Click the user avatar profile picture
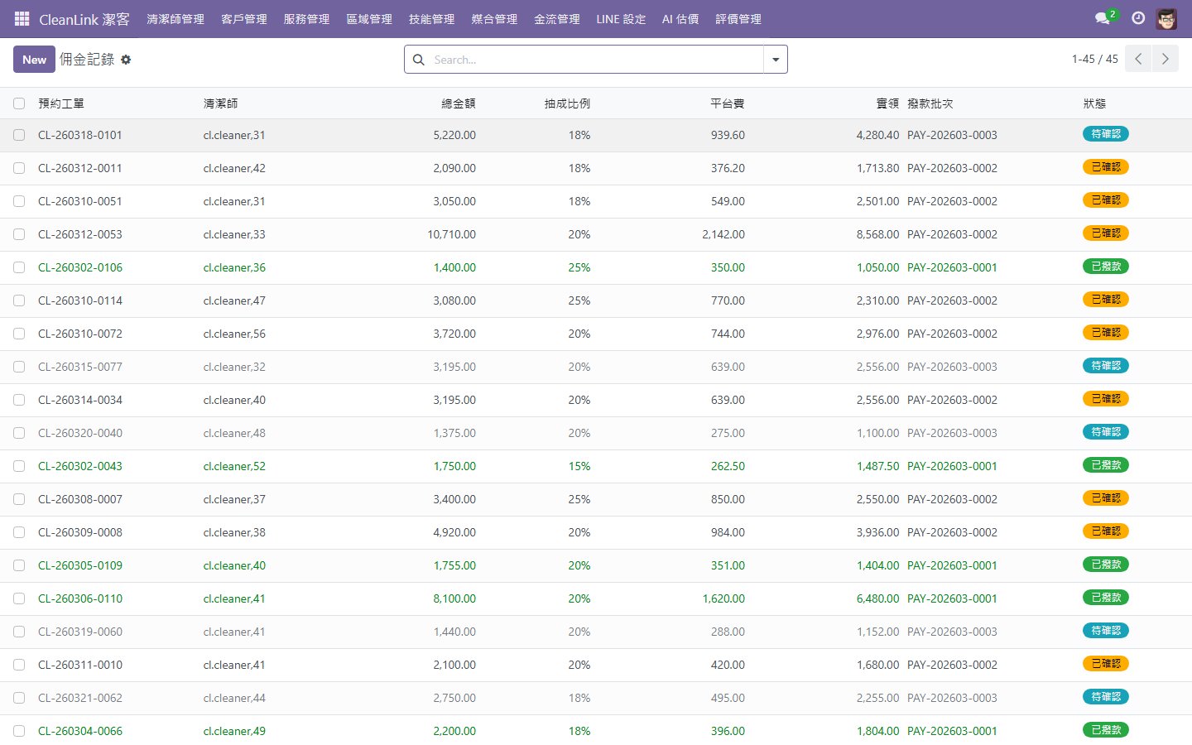 tap(1166, 18)
